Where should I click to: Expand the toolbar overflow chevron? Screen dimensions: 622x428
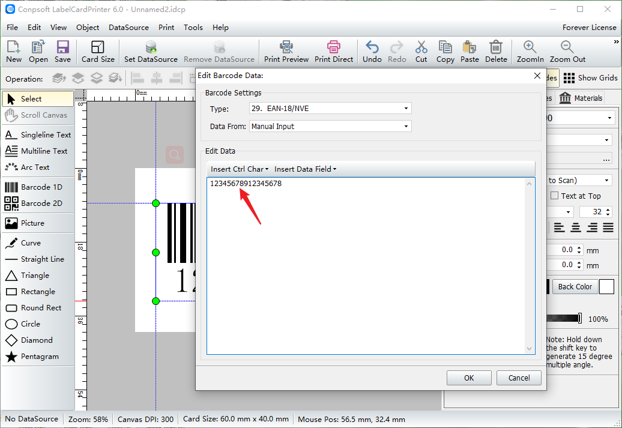(616, 41)
